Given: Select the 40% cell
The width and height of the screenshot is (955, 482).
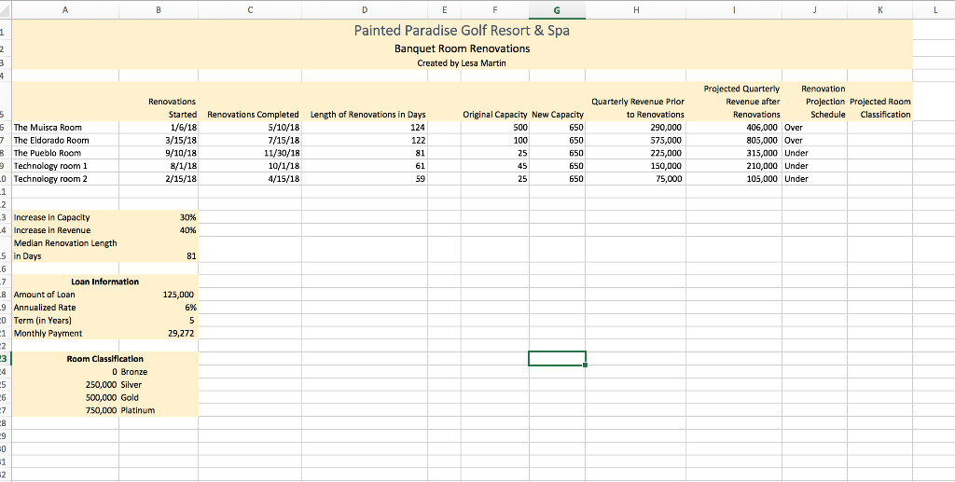Looking at the screenshot, I should click(159, 230).
